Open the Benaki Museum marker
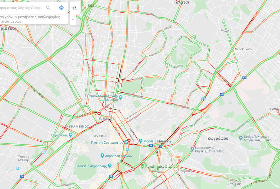This screenshot has height=189, width=280. click(x=141, y=141)
